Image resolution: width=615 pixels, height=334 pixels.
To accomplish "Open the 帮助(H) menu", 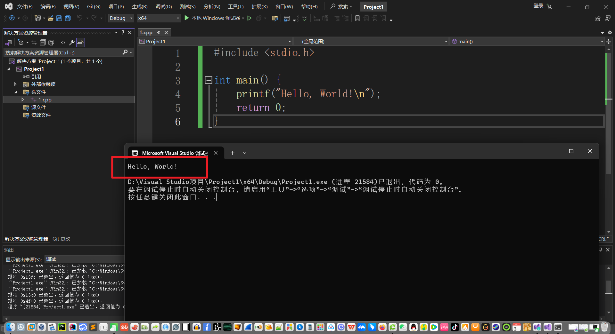I will [x=309, y=7].
